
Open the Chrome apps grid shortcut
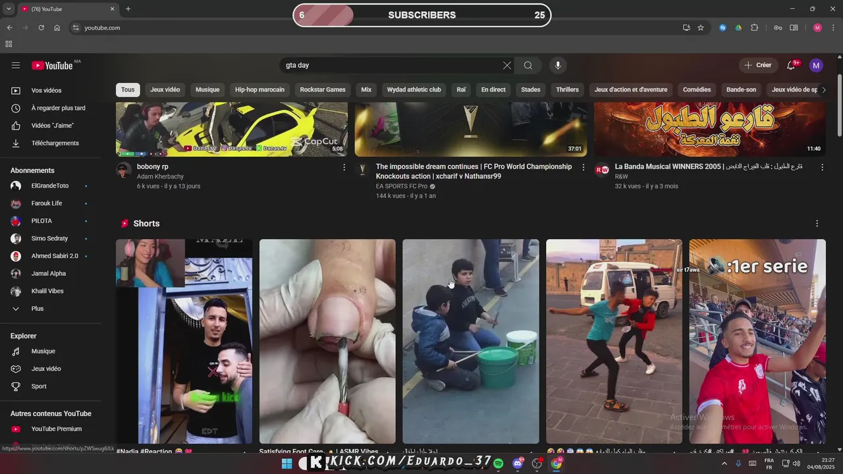pyautogui.click(x=9, y=44)
